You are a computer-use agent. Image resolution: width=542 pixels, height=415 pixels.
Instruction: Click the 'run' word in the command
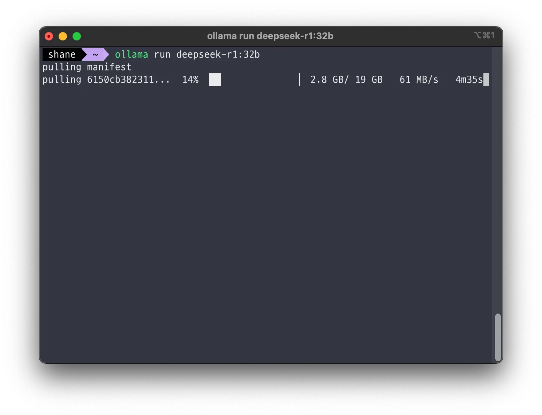(x=162, y=55)
